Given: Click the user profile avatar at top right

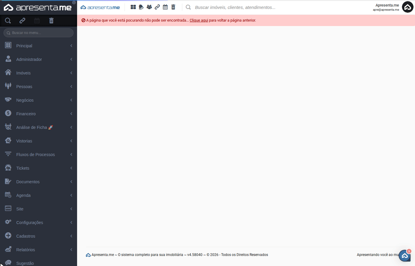Looking at the screenshot, I should pos(408,7).
